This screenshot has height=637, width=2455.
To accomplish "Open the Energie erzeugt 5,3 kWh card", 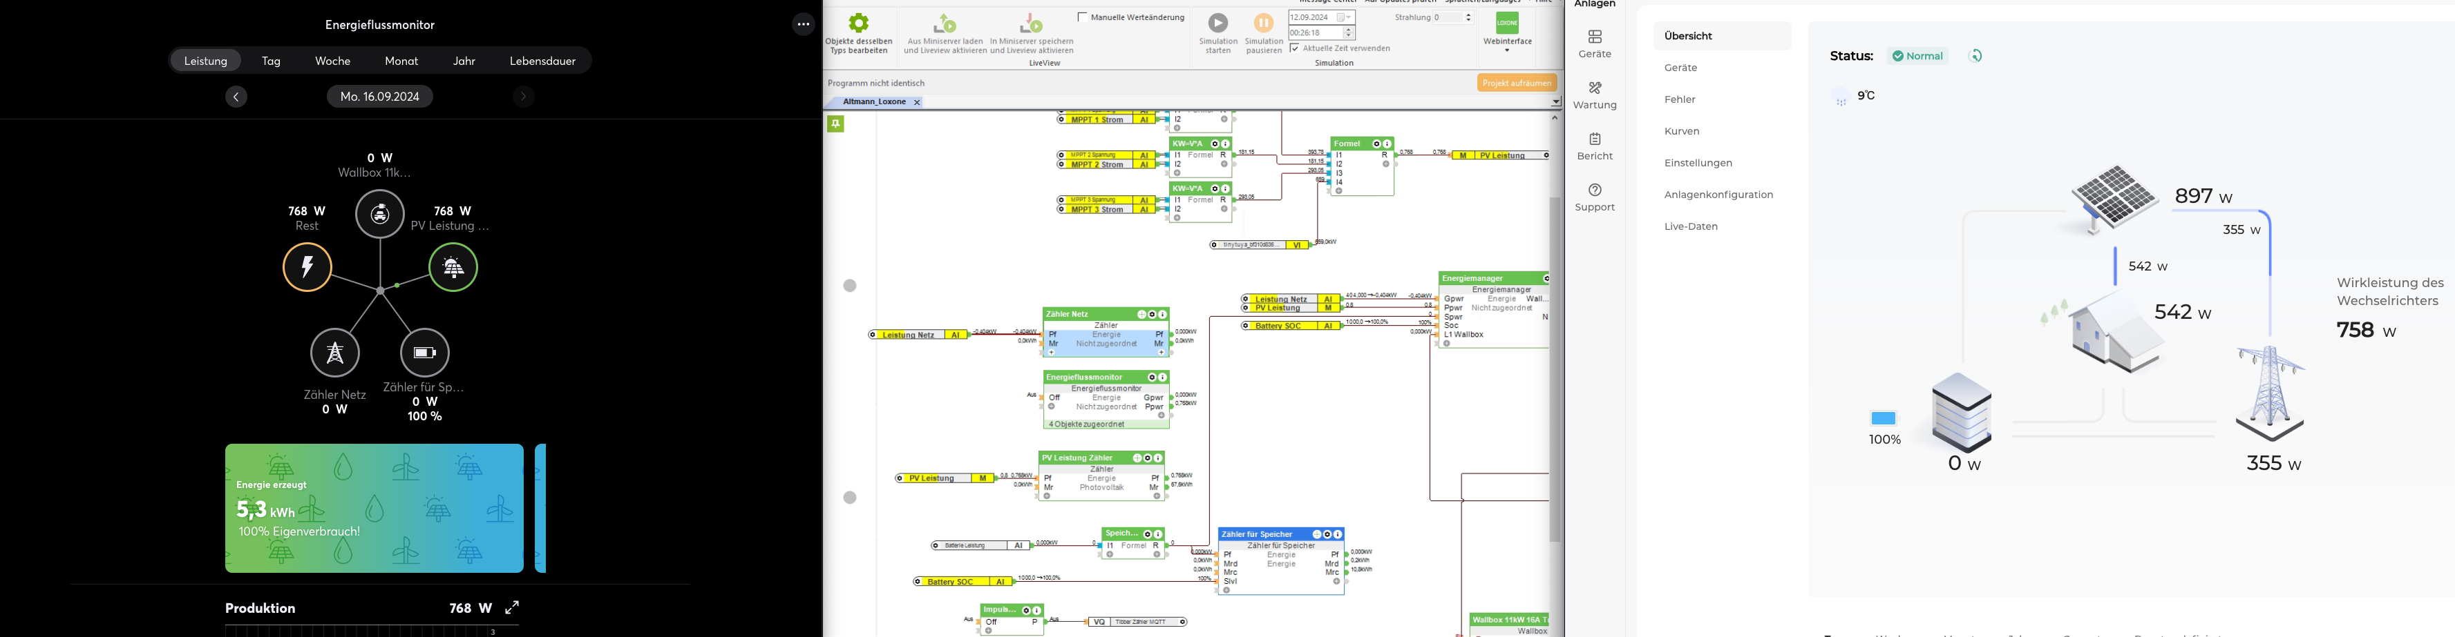I will coord(375,509).
